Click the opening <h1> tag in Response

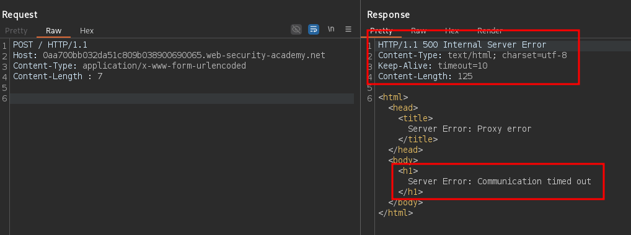point(408,171)
